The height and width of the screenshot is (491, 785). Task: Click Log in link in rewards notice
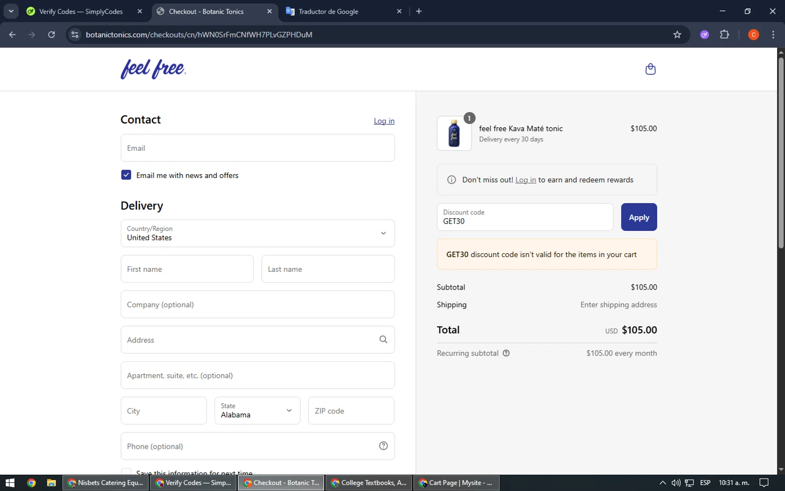pos(525,180)
